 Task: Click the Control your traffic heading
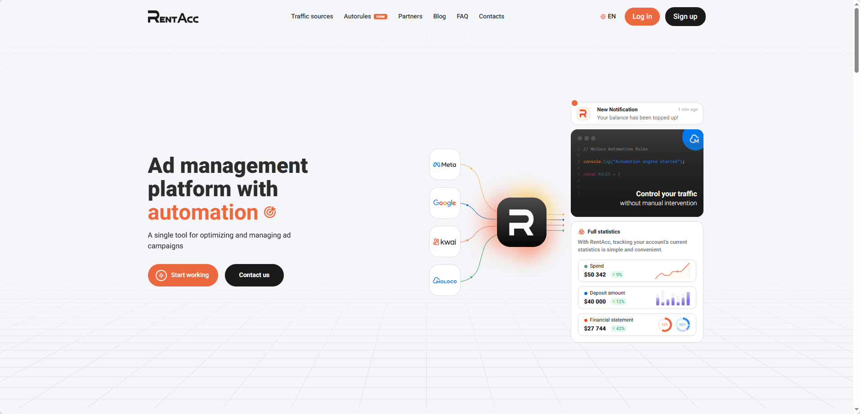pos(666,194)
